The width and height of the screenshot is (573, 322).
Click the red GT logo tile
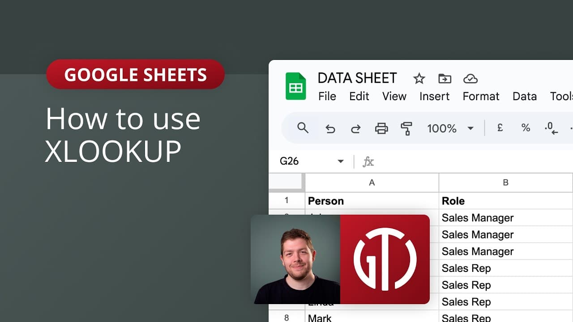click(385, 259)
